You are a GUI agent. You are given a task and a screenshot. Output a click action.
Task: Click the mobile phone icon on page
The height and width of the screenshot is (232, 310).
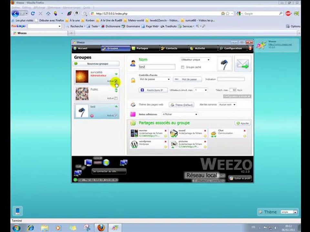[17, 211]
